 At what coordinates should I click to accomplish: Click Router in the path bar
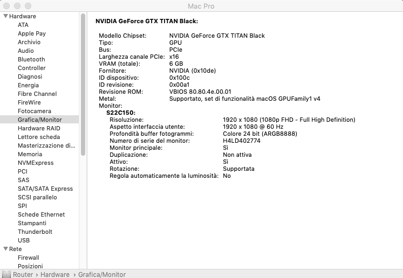click(x=23, y=274)
